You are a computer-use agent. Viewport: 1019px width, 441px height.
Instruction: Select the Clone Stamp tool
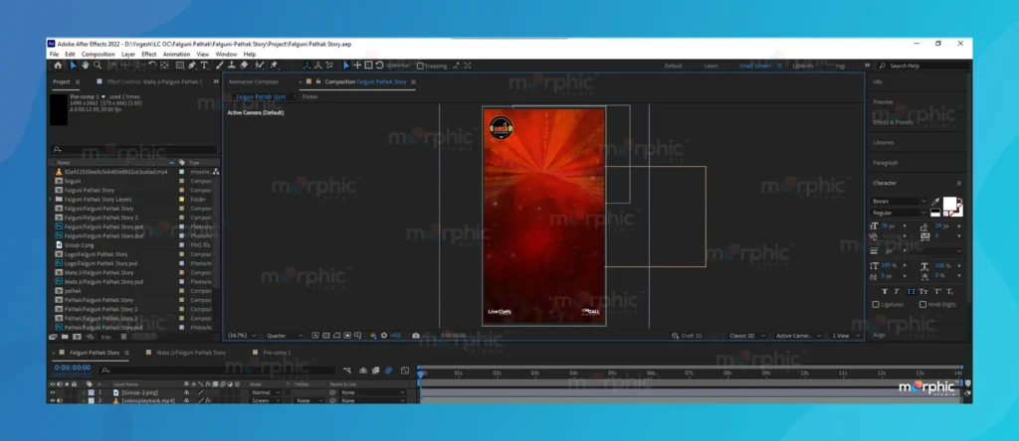(x=231, y=65)
